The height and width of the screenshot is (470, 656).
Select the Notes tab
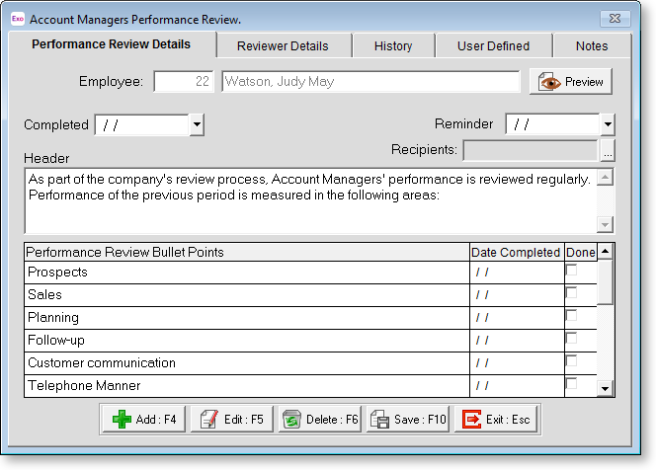pyautogui.click(x=592, y=45)
